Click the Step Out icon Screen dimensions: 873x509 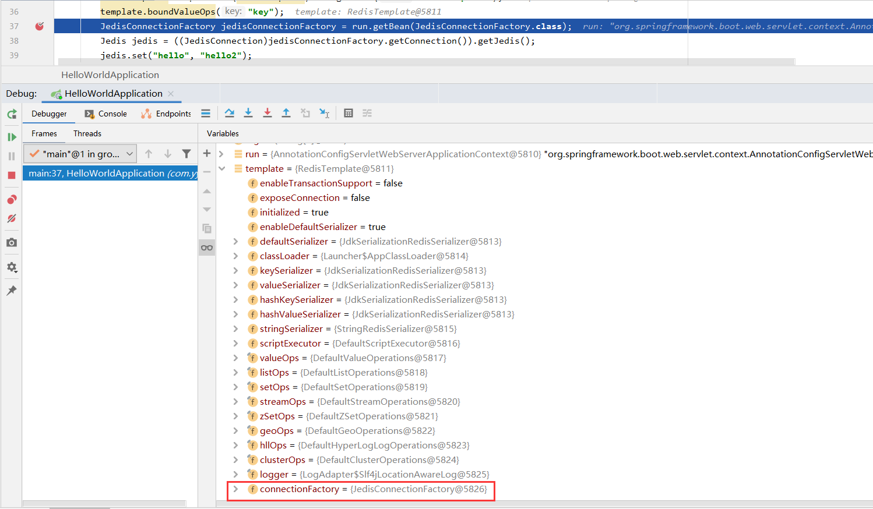(286, 113)
